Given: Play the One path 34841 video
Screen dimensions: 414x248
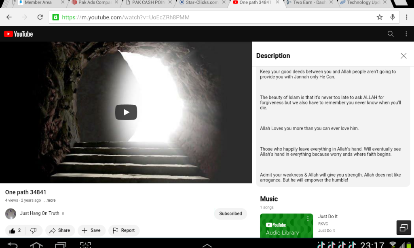Looking at the screenshot, I should coord(126,112).
